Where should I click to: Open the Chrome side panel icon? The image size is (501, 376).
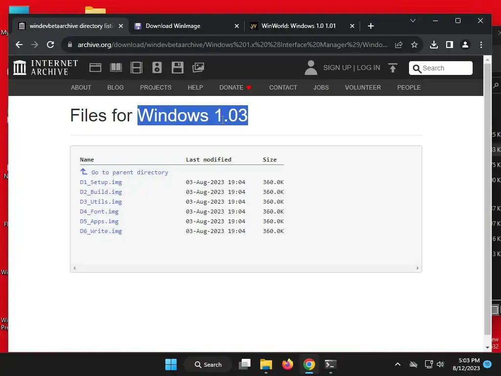(450, 45)
